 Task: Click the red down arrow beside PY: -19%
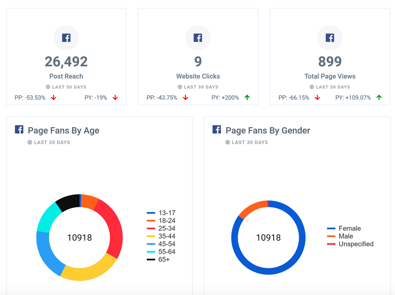115,97
